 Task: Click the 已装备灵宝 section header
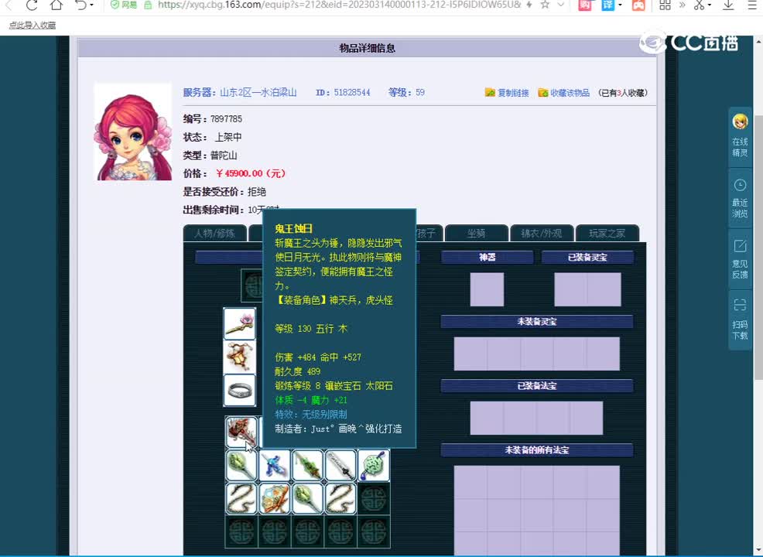coord(587,258)
